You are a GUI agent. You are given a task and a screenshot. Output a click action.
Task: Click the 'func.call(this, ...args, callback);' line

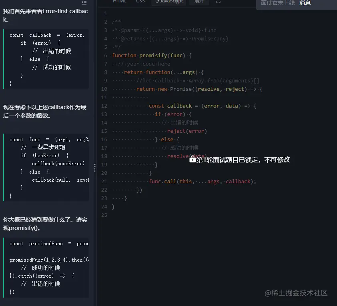[x=202, y=182]
